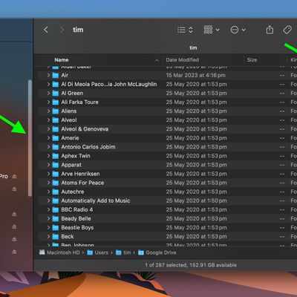The width and height of the screenshot is (297, 297).
Task: Expand the Beck folder
Action: [x=48, y=237]
